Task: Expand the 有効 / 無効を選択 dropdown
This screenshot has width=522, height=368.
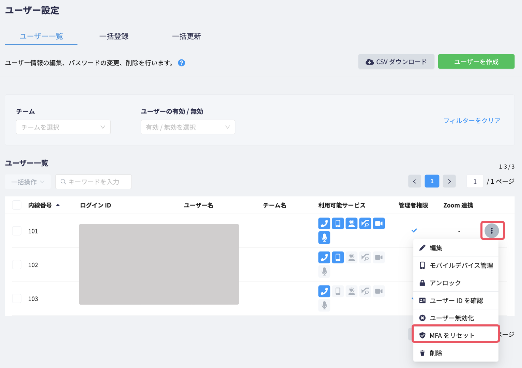Action: pyautogui.click(x=188, y=127)
